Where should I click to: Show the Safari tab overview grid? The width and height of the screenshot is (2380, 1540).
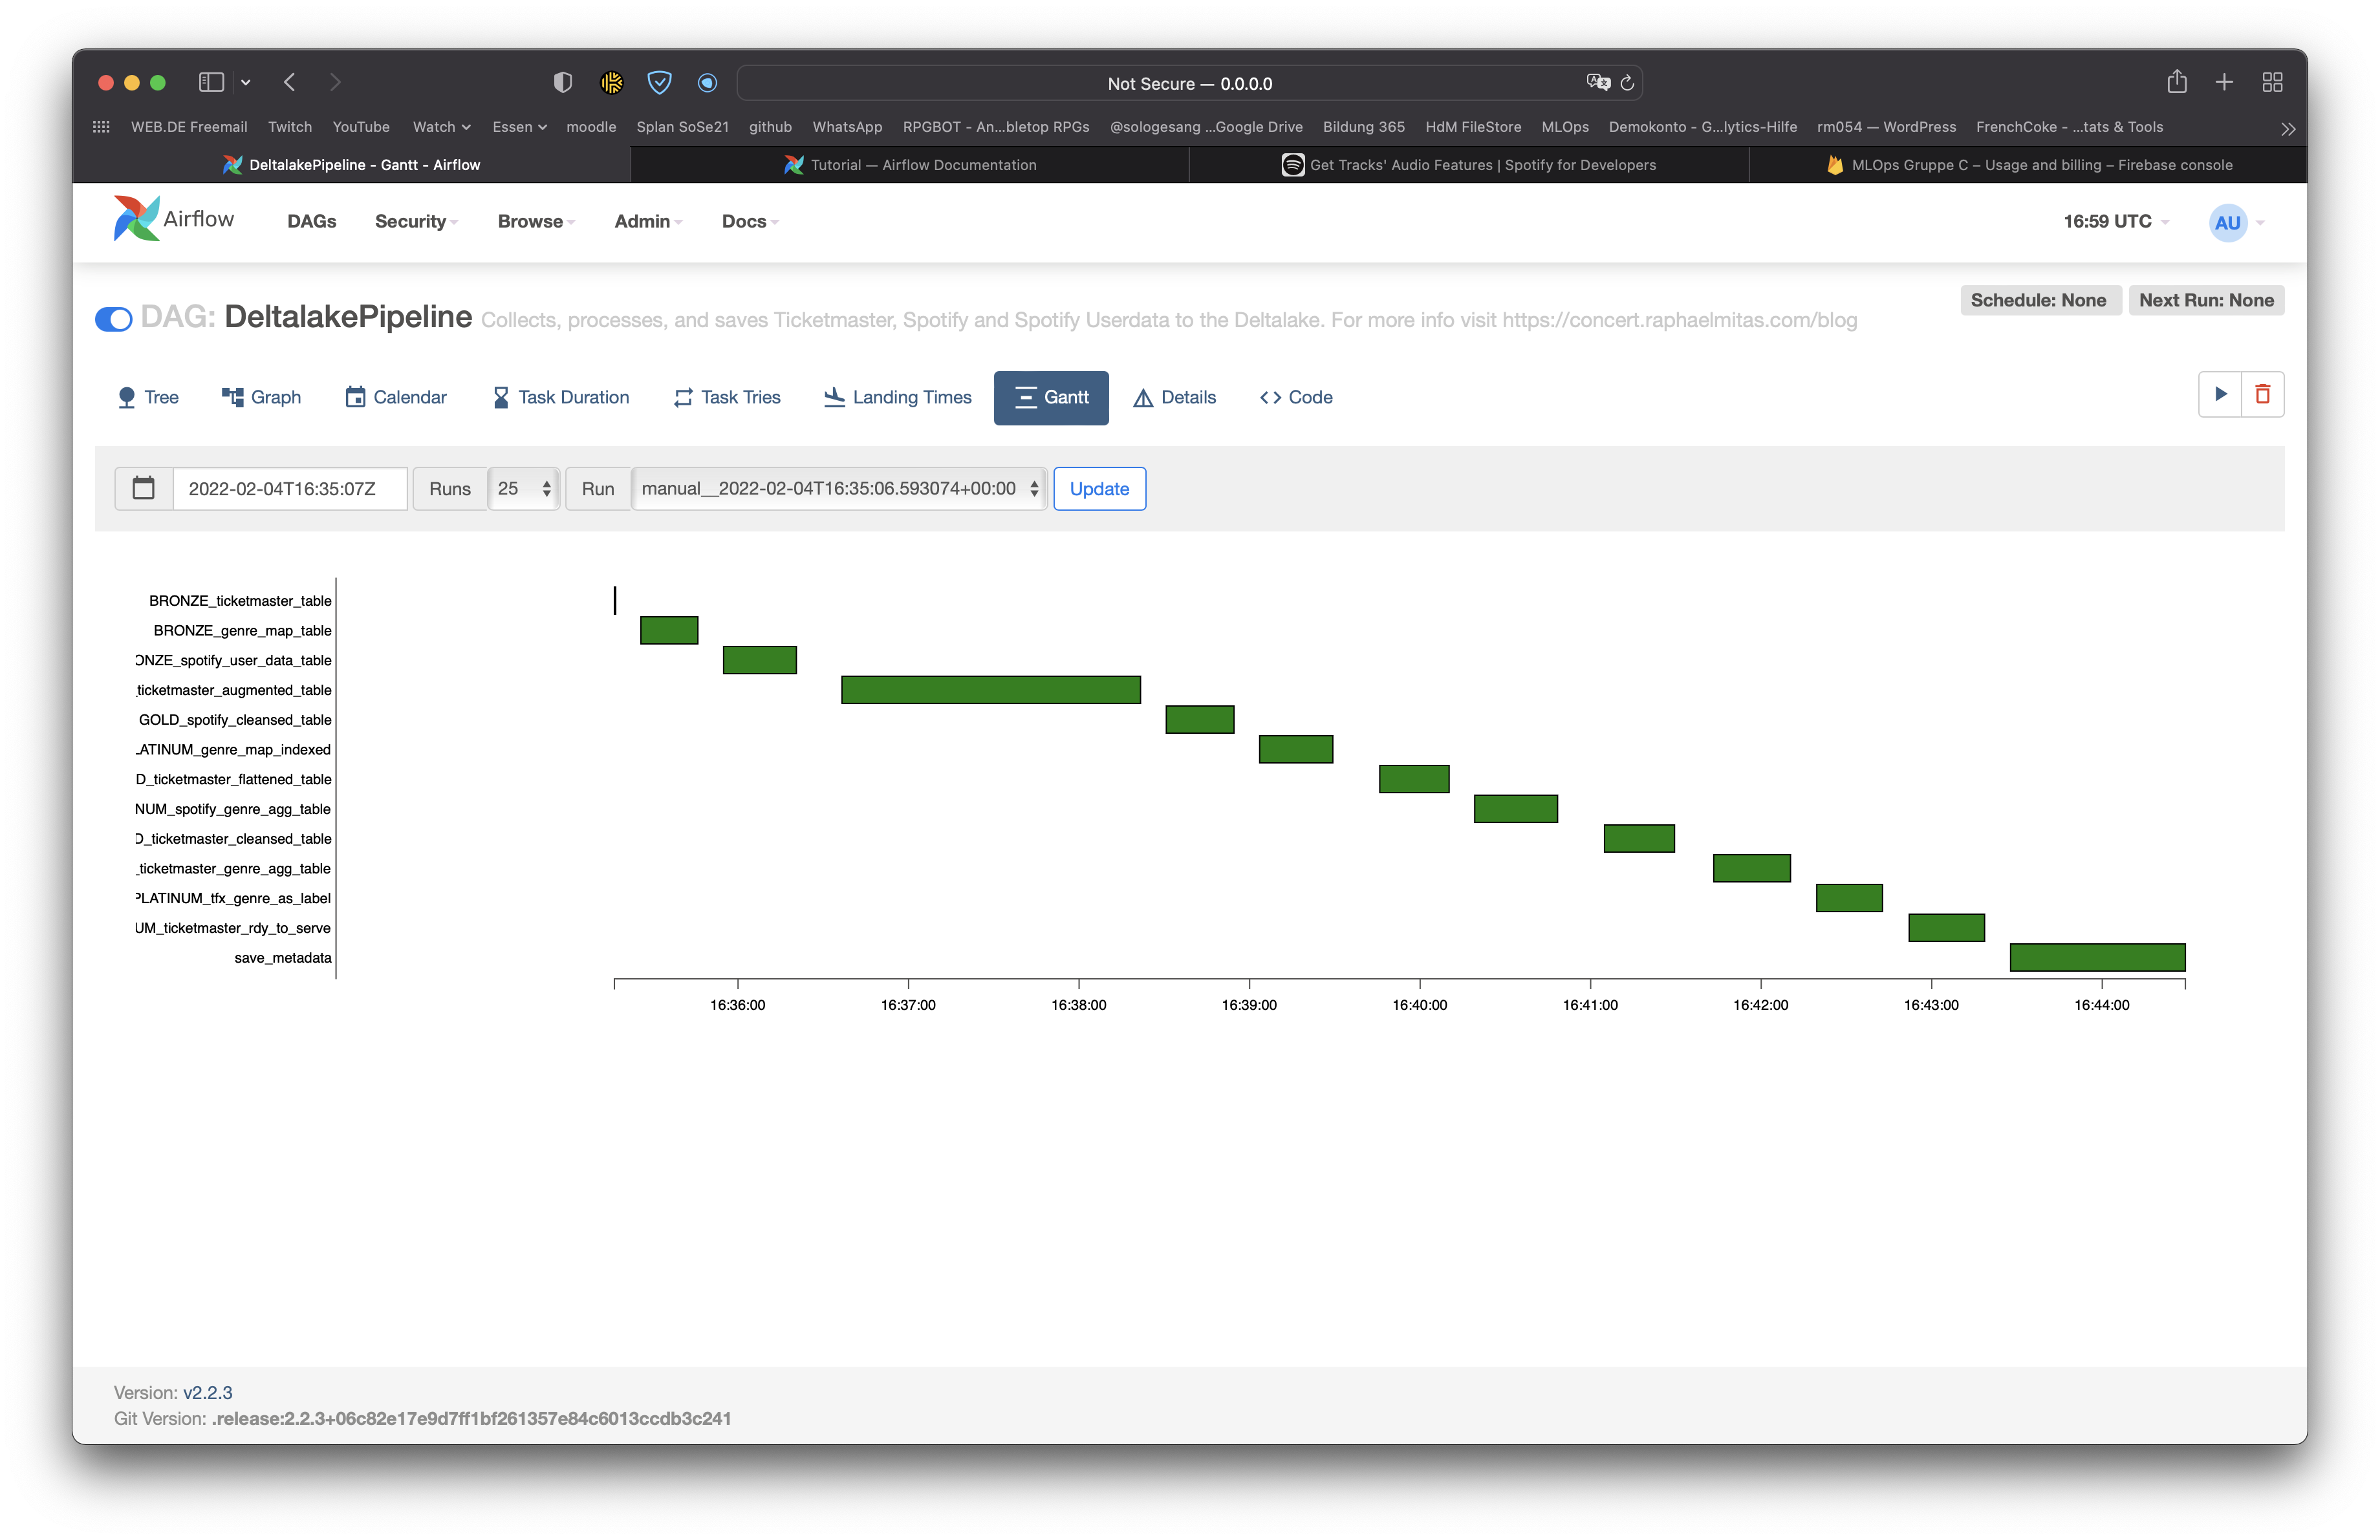click(x=2272, y=82)
